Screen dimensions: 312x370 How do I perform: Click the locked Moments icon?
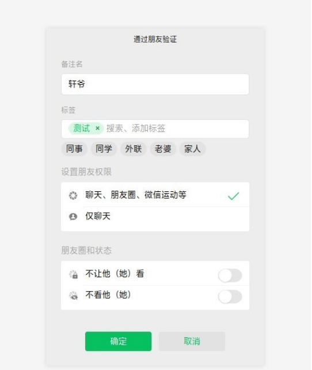tap(73, 274)
